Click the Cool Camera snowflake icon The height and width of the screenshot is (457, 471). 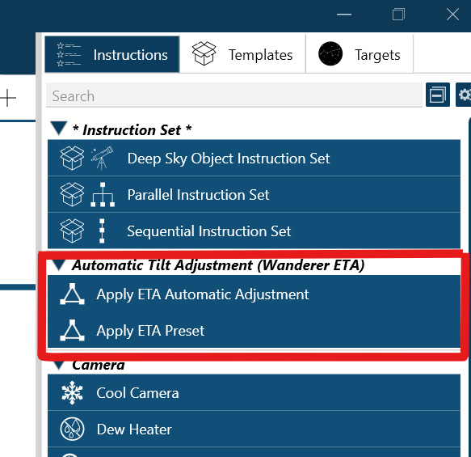72,392
